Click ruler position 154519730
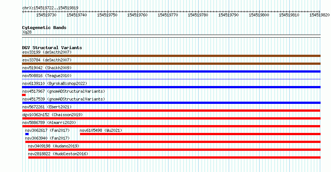 pos(46,15)
